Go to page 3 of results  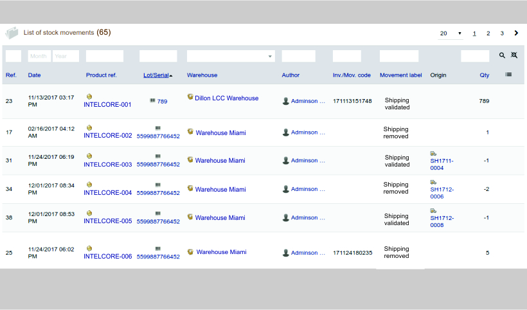coord(502,33)
